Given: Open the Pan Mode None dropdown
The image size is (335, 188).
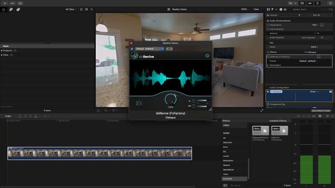Looking at the screenshot, I should [x=314, y=47].
